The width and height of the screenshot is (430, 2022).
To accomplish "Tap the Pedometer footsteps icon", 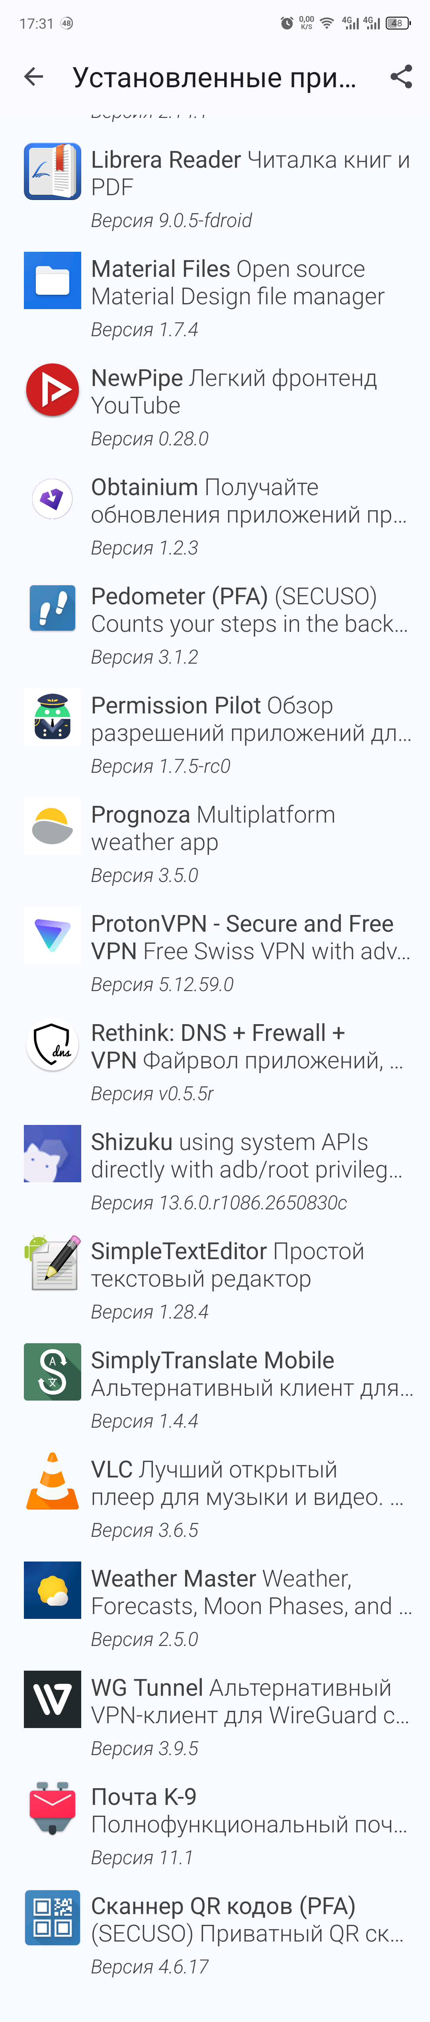I will (53, 607).
